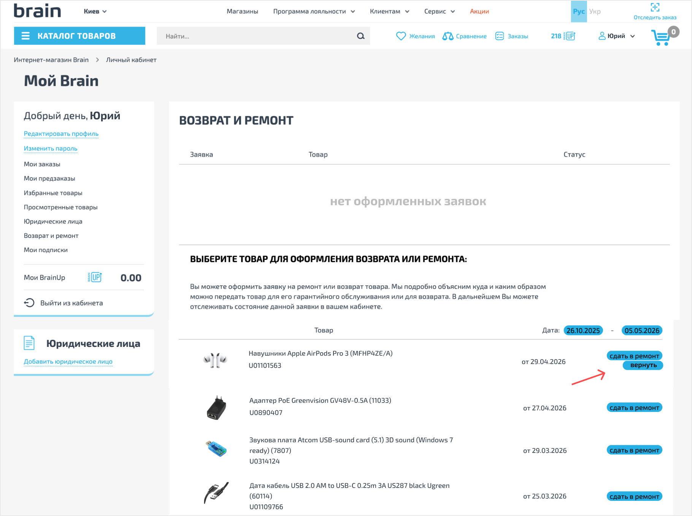
Task: Click PoE adapter product thumbnail
Action: [x=216, y=408]
